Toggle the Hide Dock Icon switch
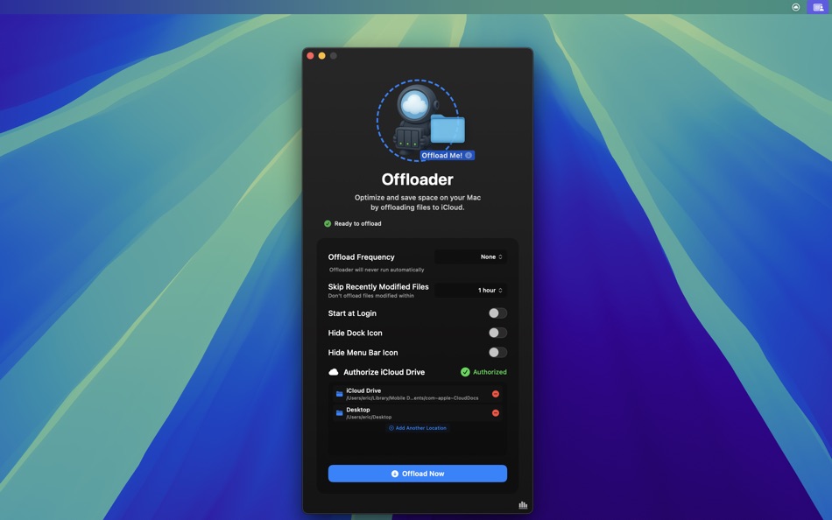The height and width of the screenshot is (520, 832). 497,333
